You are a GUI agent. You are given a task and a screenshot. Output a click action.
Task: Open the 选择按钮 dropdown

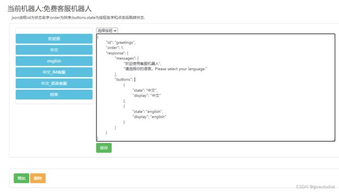107,31
